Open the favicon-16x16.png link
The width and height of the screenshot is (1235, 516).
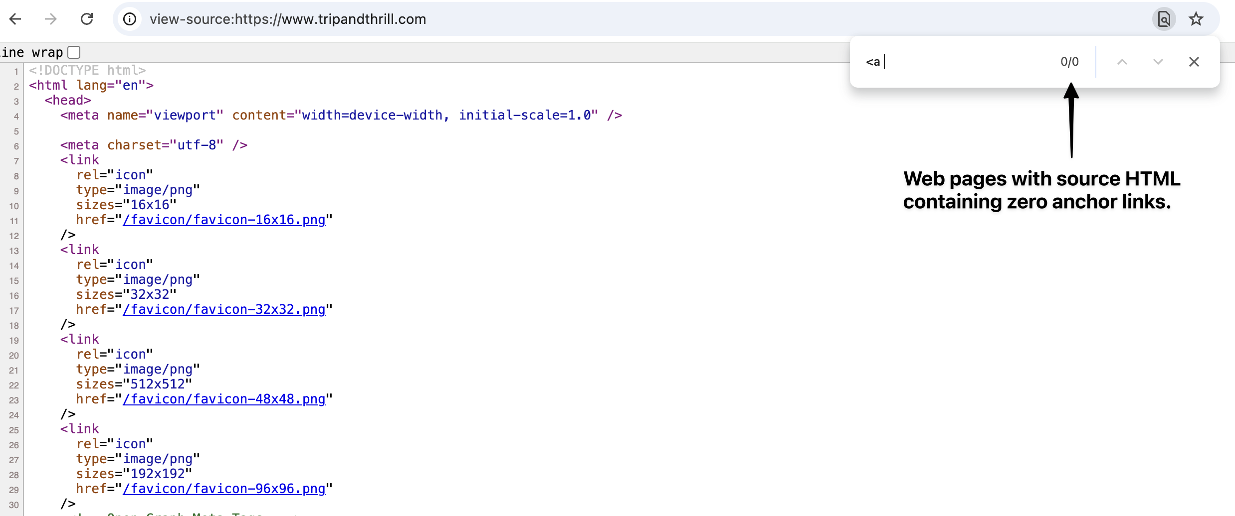(224, 220)
